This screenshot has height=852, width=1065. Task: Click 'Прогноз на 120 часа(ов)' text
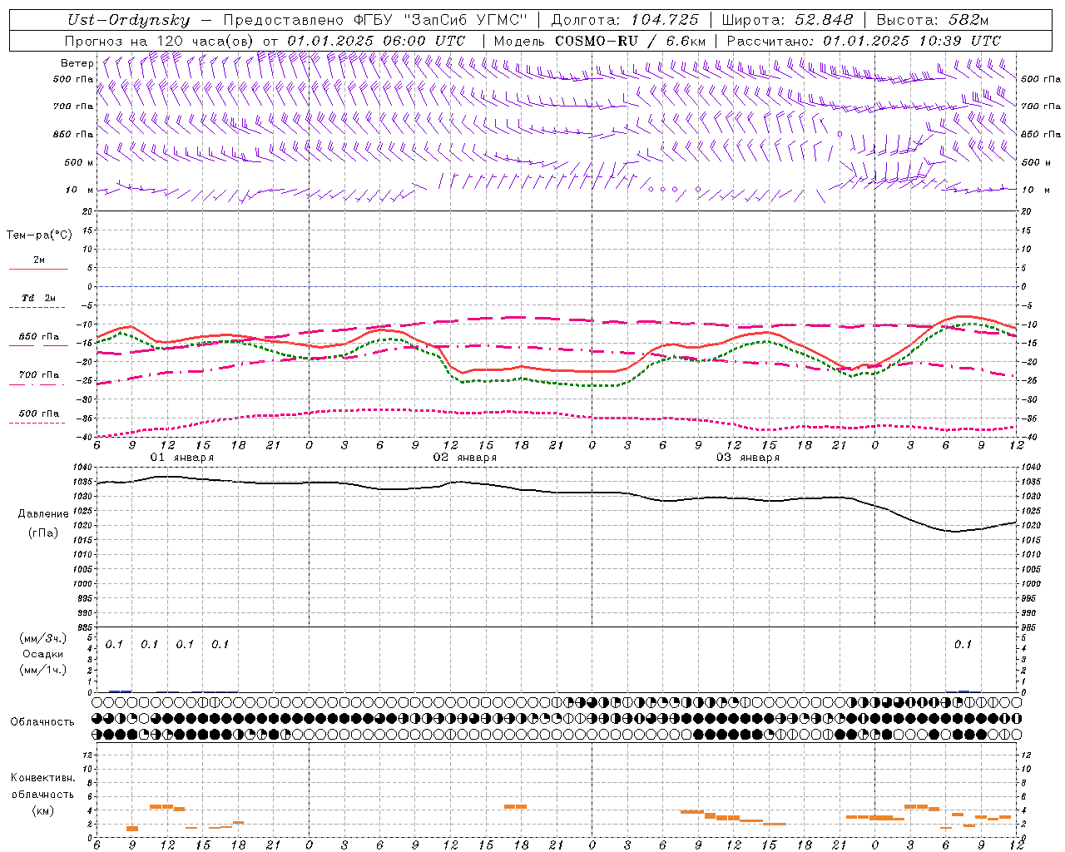tap(161, 41)
